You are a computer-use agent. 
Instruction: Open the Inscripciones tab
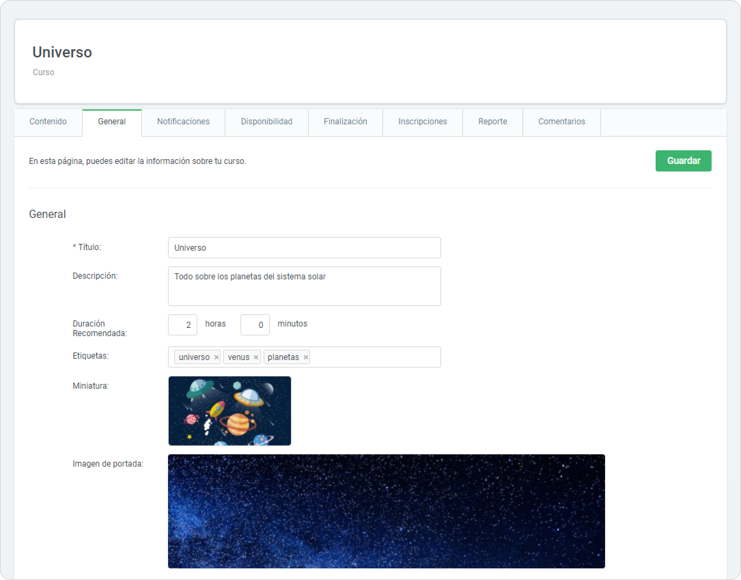click(x=422, y=122)
